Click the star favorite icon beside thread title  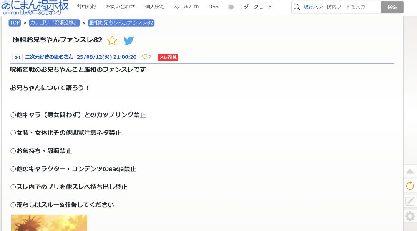pos(112,40)
